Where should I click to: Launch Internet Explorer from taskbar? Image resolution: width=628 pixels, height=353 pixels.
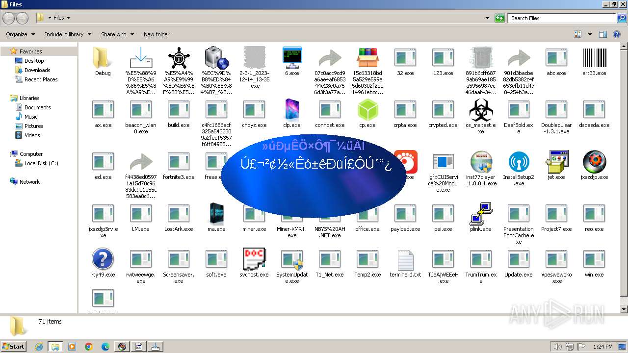[39, 347]
